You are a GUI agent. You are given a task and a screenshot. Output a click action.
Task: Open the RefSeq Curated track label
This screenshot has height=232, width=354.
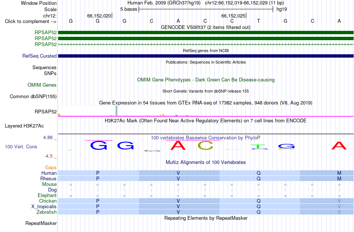39,56
